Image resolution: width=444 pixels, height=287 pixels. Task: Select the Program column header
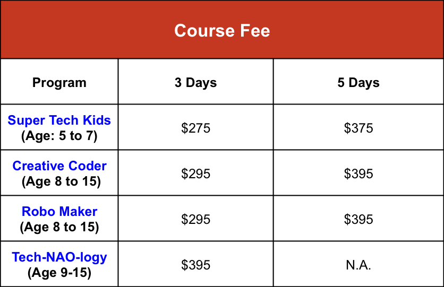tap(59, 83)
